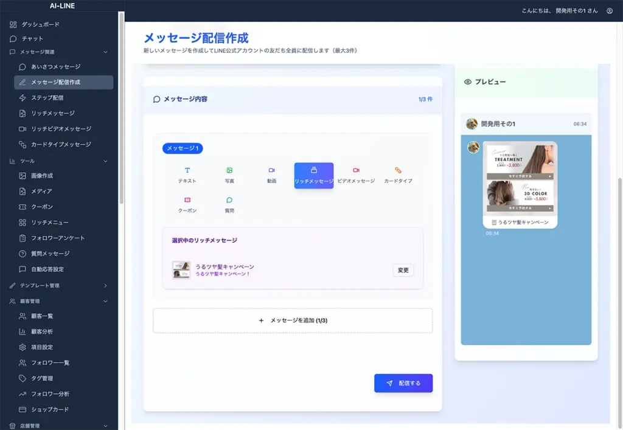Viewport: 623px width, 430px height.
Task: Select the active リッチメッセージ type button
Action: coord(313,176)
